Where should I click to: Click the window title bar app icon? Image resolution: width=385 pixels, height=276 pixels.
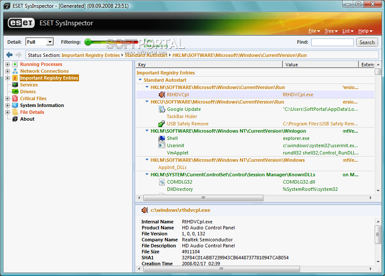7,6
